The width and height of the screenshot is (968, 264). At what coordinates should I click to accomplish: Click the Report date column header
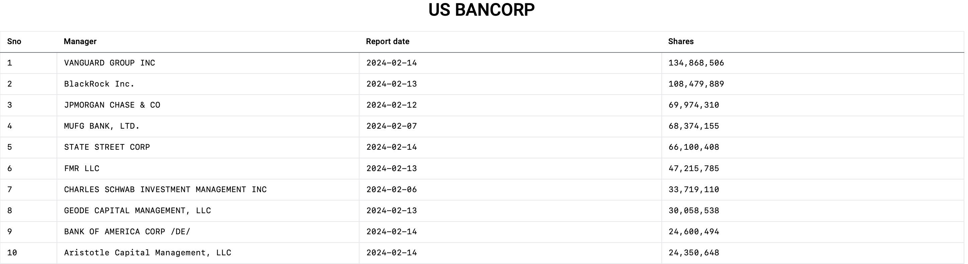tap(387, 41)
